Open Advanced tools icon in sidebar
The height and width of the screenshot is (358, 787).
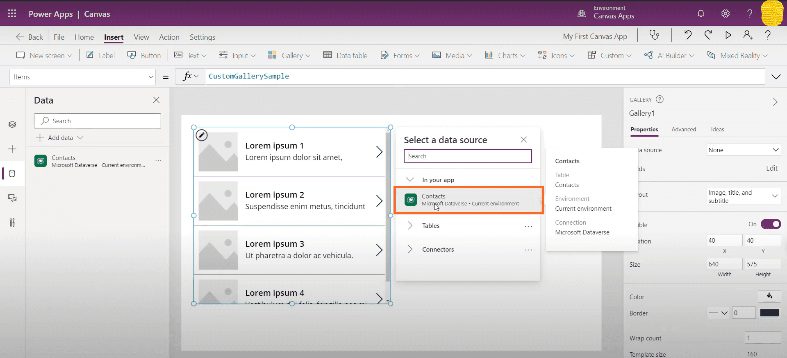pos(12,223)
